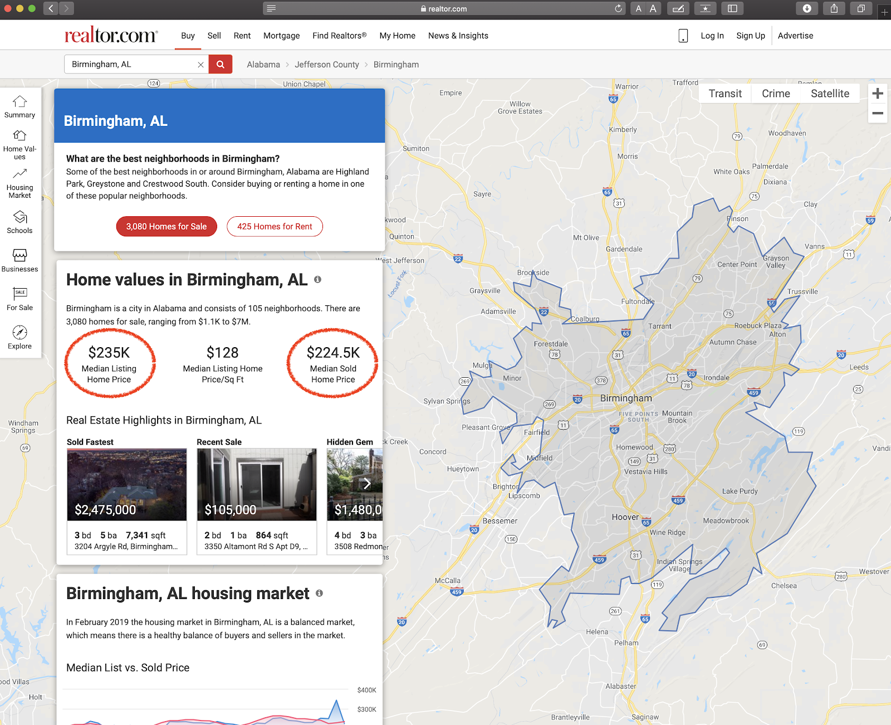Screen dimensions: 891x725
Task: Click the Log In link
Action: coord(712,36)
